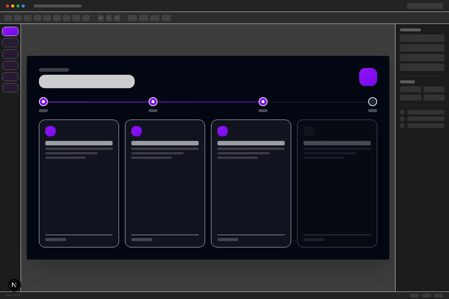Select the light gray title placeholder on slide
449x299 pixels.
click(87, 81)
